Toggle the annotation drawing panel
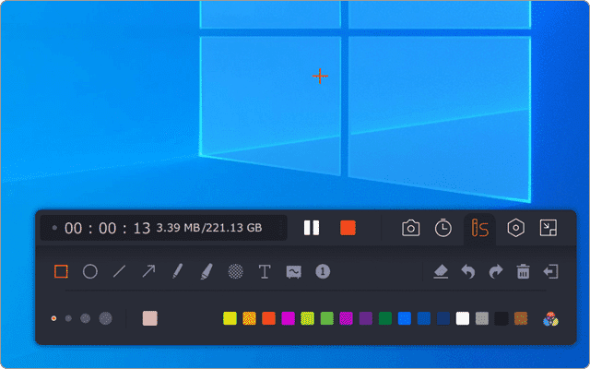This screenshot has height=369, width=590. click(478, 228)
